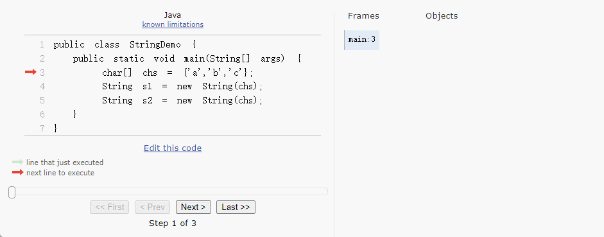Click the Objects column header

click(x=442, y=16)
